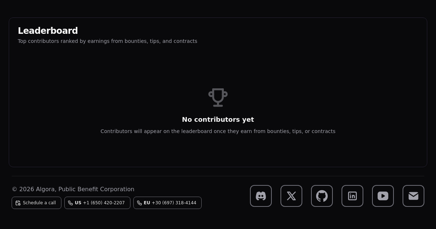Viewport: 436px width, 229px height.
Task: Click the bold "US" label
Action: coord(78,203)
